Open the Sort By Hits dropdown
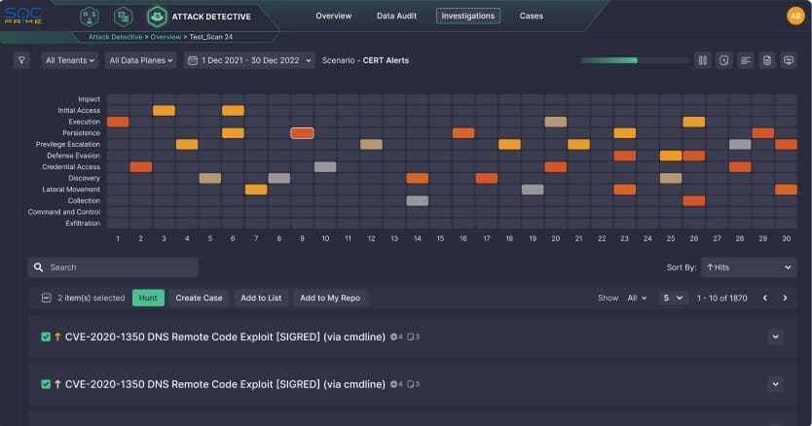This screenshot has width=812, height=426. pyautogui.click(x=747, y=266)
